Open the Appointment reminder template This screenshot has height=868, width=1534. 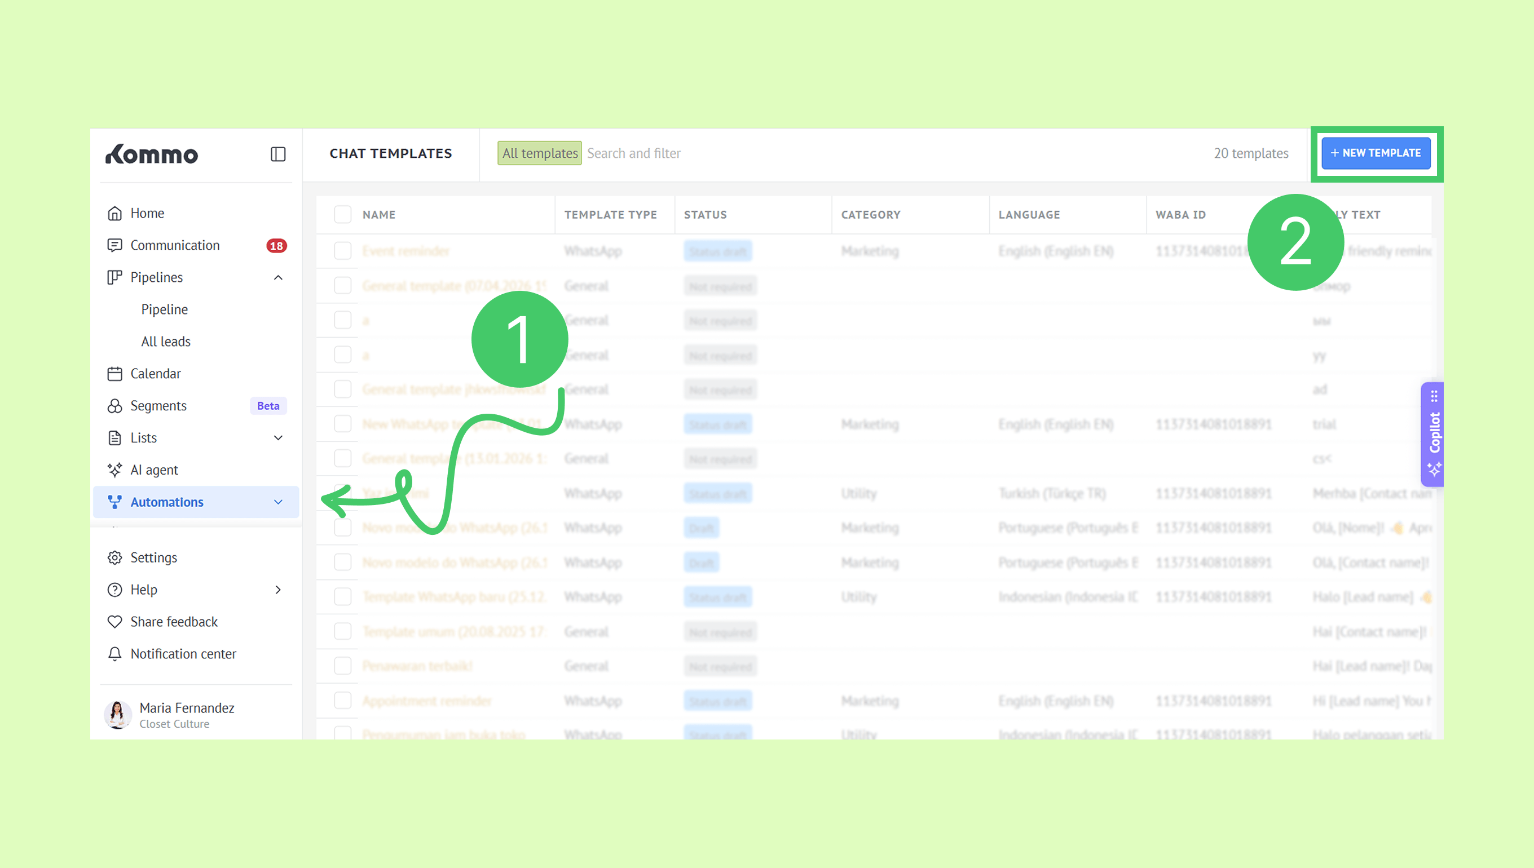[427, 701]
